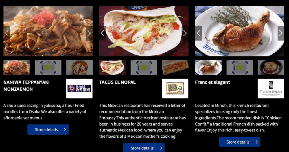Select the stadium map thumbnail under Tacos
Image resolution: width=289 pixels, height=152 pixels.
tap(144, 67)
